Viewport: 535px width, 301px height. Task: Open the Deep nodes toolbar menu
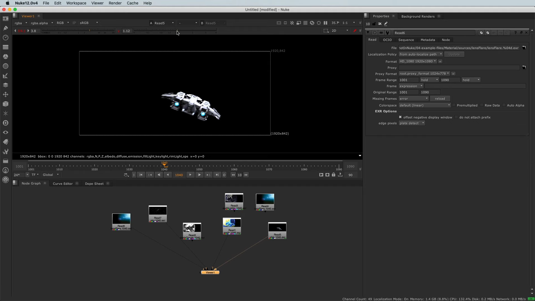click(5, 123)
